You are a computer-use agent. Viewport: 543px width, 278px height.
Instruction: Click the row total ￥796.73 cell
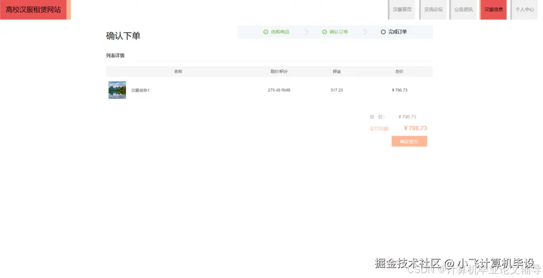click(400, 90)
